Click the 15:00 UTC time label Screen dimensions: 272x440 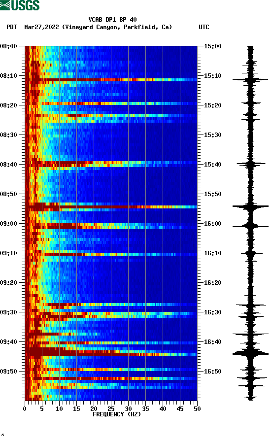pos(212,46)
